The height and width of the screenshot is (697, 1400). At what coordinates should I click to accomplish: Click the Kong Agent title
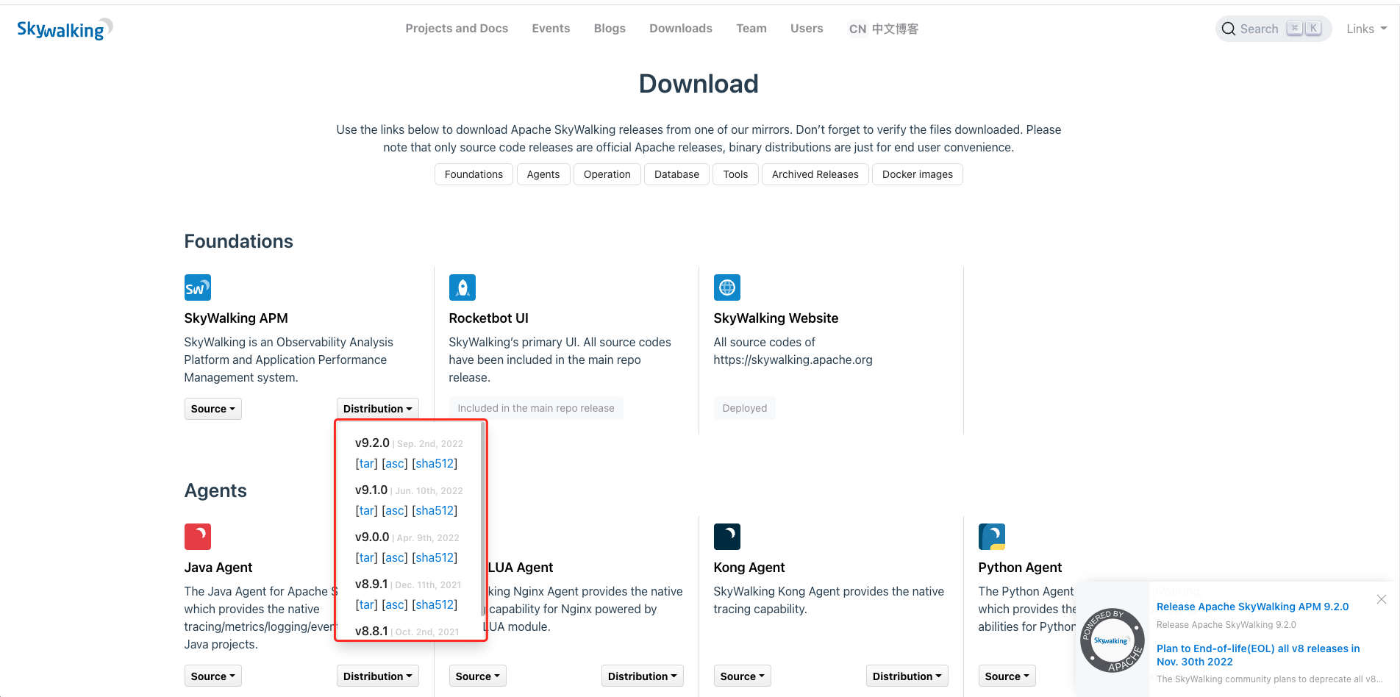[749, 568]
